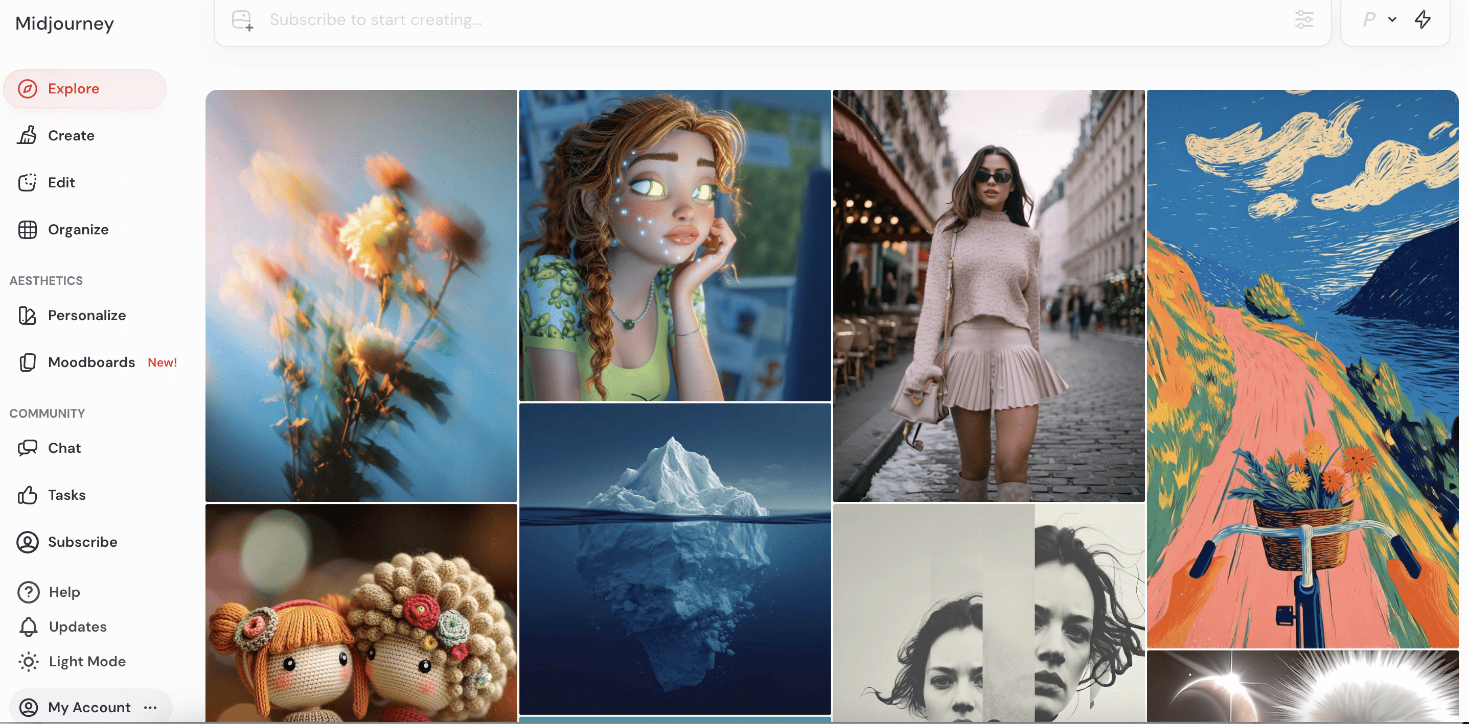The width and height of the screenshot is (1469, 724).
Task: Open the Personalize section
Action: point(86,315)
